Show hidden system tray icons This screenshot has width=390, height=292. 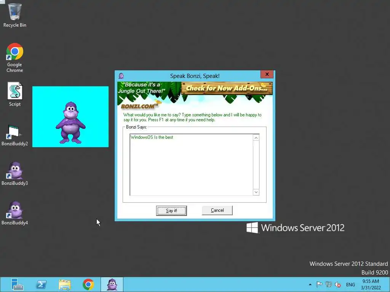(x=310, y=284)
